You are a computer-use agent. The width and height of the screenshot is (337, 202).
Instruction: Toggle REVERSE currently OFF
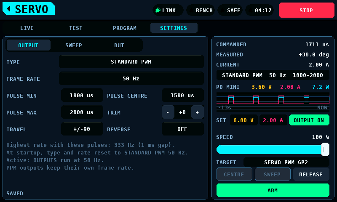(x=182, y=129)
